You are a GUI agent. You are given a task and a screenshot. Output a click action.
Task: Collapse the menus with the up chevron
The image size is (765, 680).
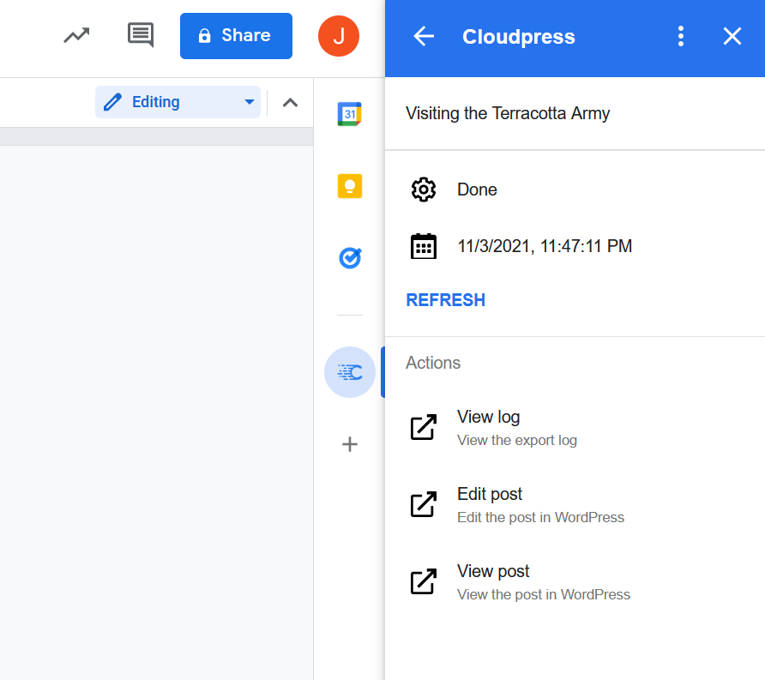(290, 102)
